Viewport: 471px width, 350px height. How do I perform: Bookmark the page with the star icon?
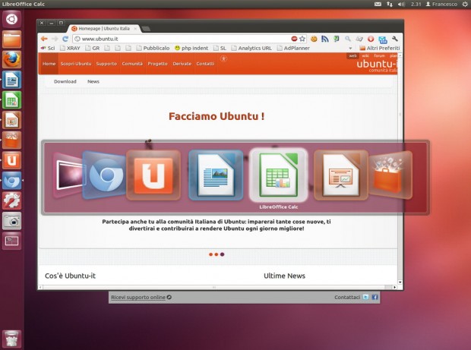tap(302, 39)
